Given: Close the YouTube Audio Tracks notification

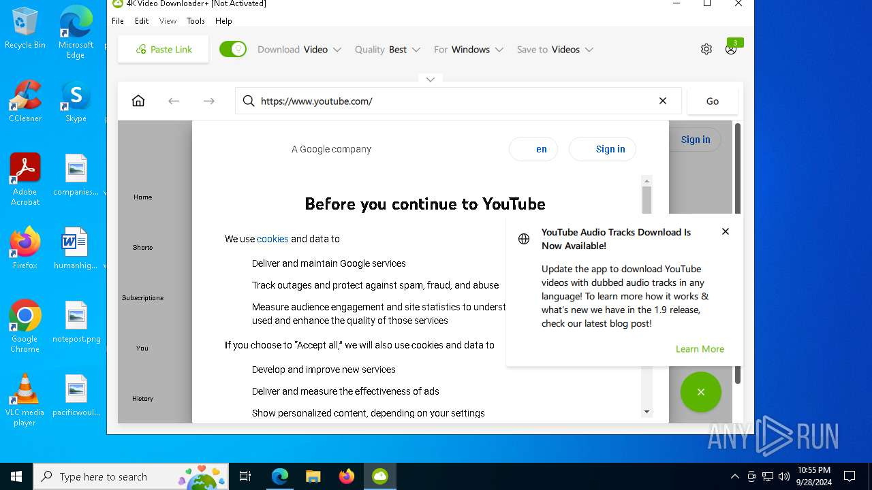Looking at the screenshot, I should coord(726,231).
